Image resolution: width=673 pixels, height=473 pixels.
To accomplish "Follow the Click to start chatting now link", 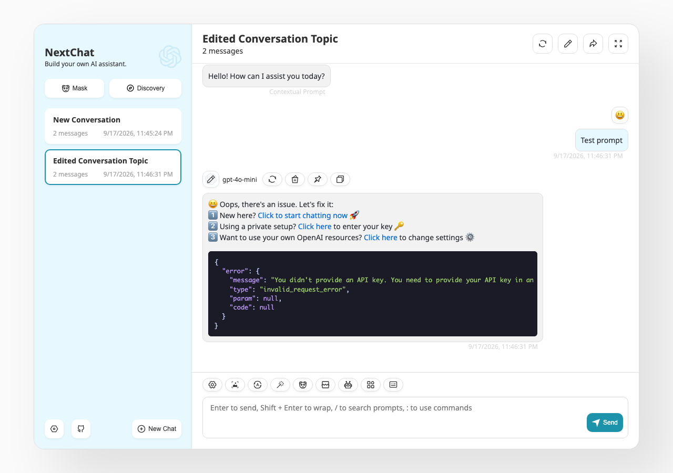I will tap(302, 215).
